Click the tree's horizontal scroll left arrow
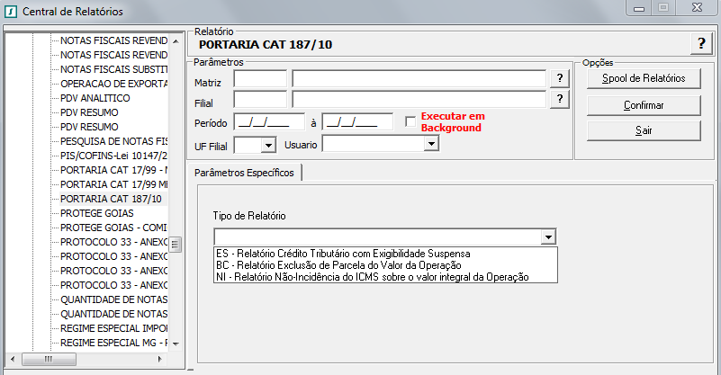The image size is (721, 375). coord(13,359)
